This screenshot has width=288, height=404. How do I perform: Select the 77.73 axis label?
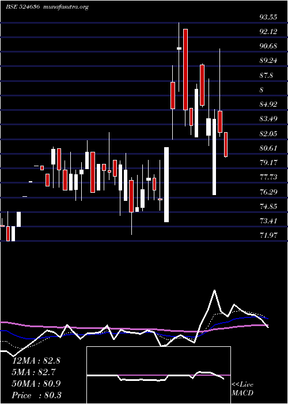(x=268, y=177)
